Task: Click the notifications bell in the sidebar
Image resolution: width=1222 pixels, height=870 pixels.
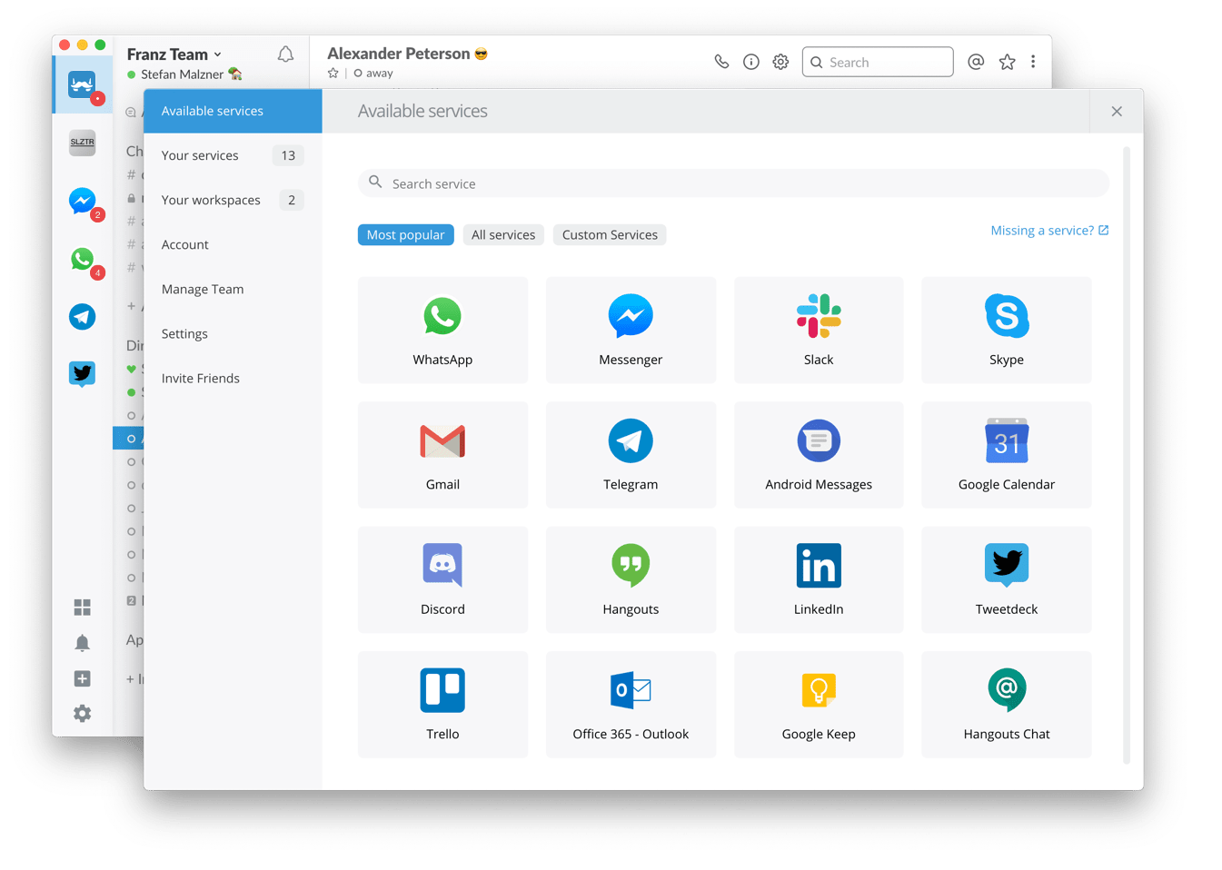Action: [82, 642]
